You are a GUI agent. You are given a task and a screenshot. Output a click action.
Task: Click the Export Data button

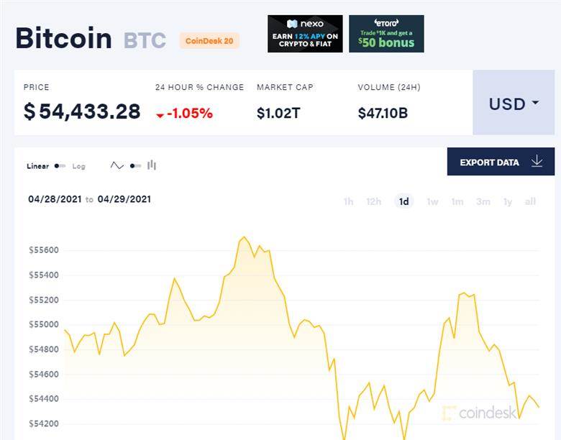coord(501,162)
